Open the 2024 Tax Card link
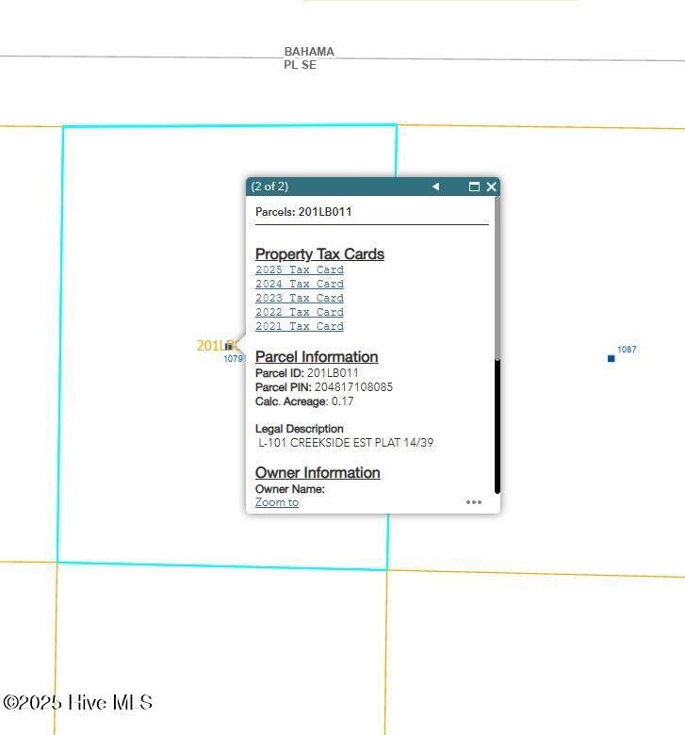Viewport: 685px width, 735px height. [x=299, y=284]
